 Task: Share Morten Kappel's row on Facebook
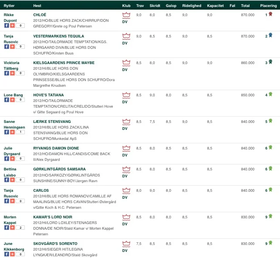[7, 227]
